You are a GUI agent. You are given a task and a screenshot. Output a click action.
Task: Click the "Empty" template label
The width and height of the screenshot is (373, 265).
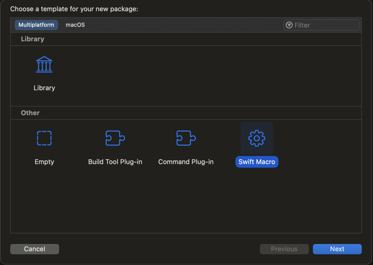44,162
